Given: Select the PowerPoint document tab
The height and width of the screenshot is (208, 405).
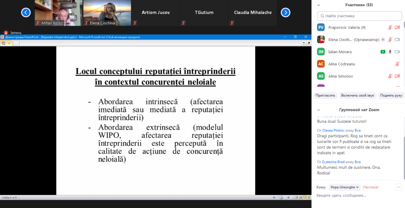Looking at the screenshot, I should pos(6,43).
